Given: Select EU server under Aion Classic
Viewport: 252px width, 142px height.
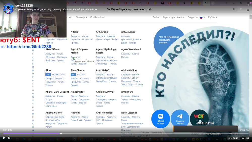Looking at the screenshot, I should (x=78, y=74).
